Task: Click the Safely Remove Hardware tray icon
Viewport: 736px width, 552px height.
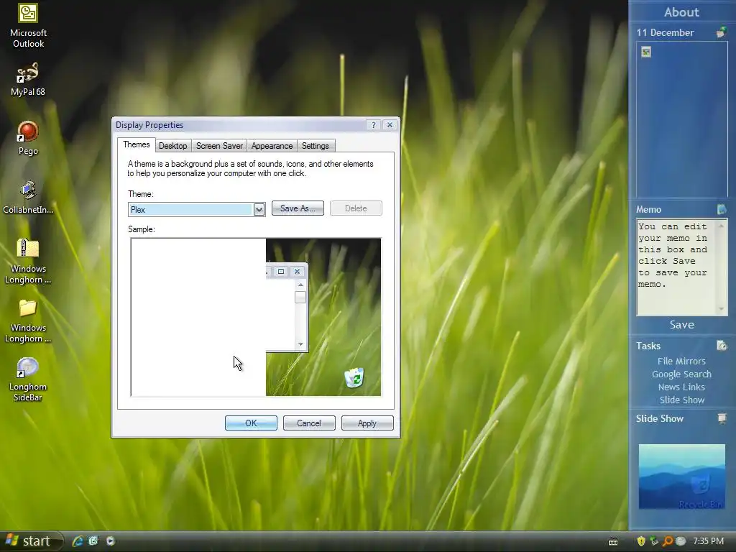Action: (654, 541)
